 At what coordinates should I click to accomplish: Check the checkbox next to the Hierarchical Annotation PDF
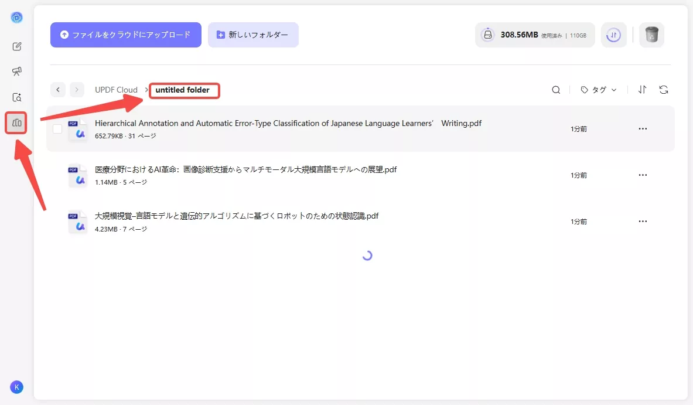click(x=57, y=128)
